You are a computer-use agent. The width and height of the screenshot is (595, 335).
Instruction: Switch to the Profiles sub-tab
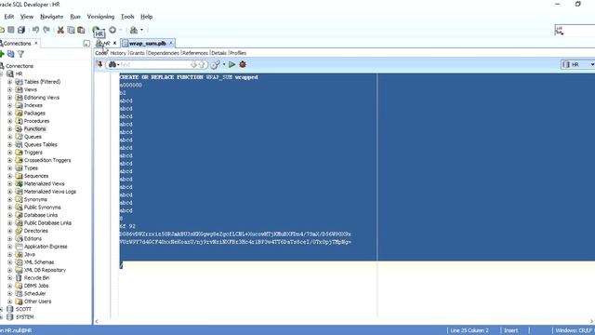[238, 53]
